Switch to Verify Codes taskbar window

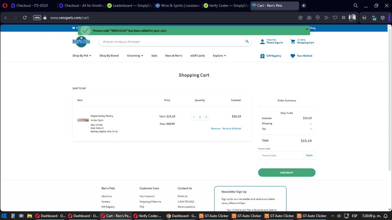148,216
